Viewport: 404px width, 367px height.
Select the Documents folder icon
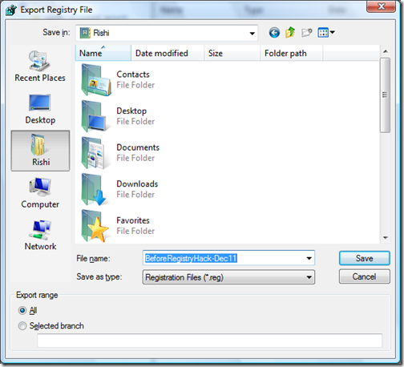point(95,153)
